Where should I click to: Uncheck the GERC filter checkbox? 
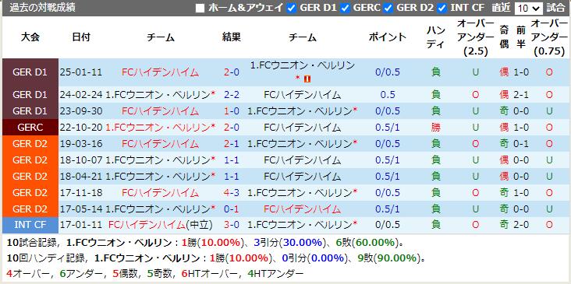[346, 9]
